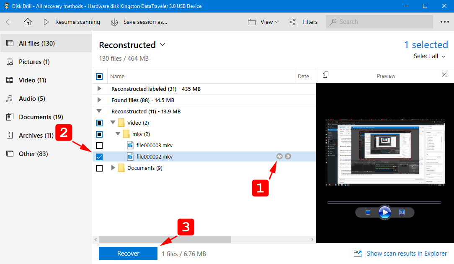Click the video preview seek bar
454x264 pixels.
(x=384, y=202)
